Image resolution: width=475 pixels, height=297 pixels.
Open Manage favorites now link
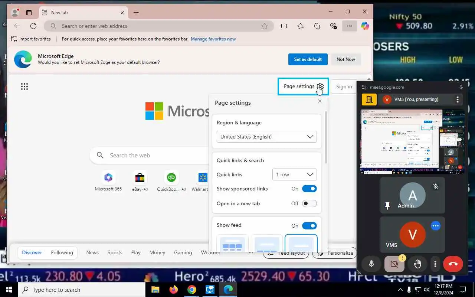point(213,39)
